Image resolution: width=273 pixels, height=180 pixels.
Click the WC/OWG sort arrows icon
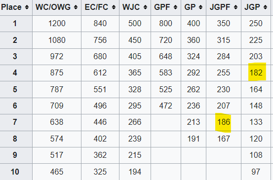click(x=76, y=7)
